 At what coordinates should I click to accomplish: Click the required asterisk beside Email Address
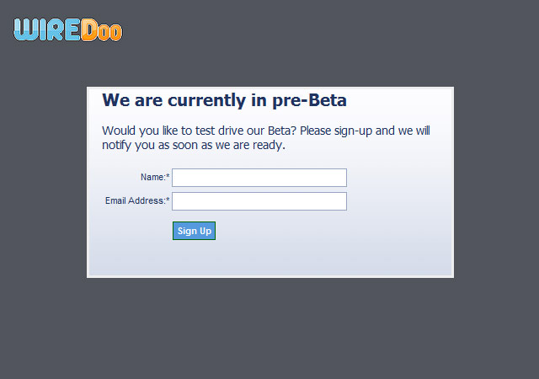168,200
